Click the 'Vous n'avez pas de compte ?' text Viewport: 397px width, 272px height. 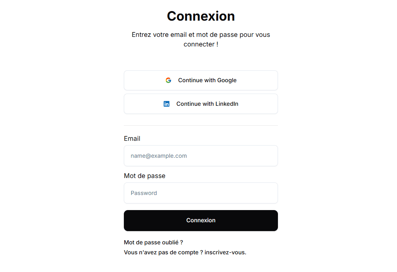click(x=163, y=252)
